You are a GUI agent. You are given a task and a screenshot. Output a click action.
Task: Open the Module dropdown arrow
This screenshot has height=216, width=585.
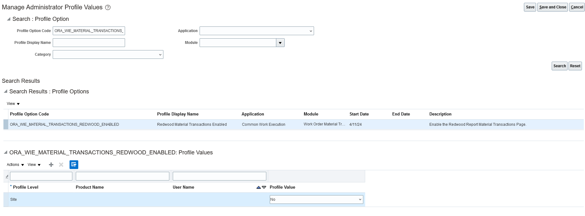280,43
